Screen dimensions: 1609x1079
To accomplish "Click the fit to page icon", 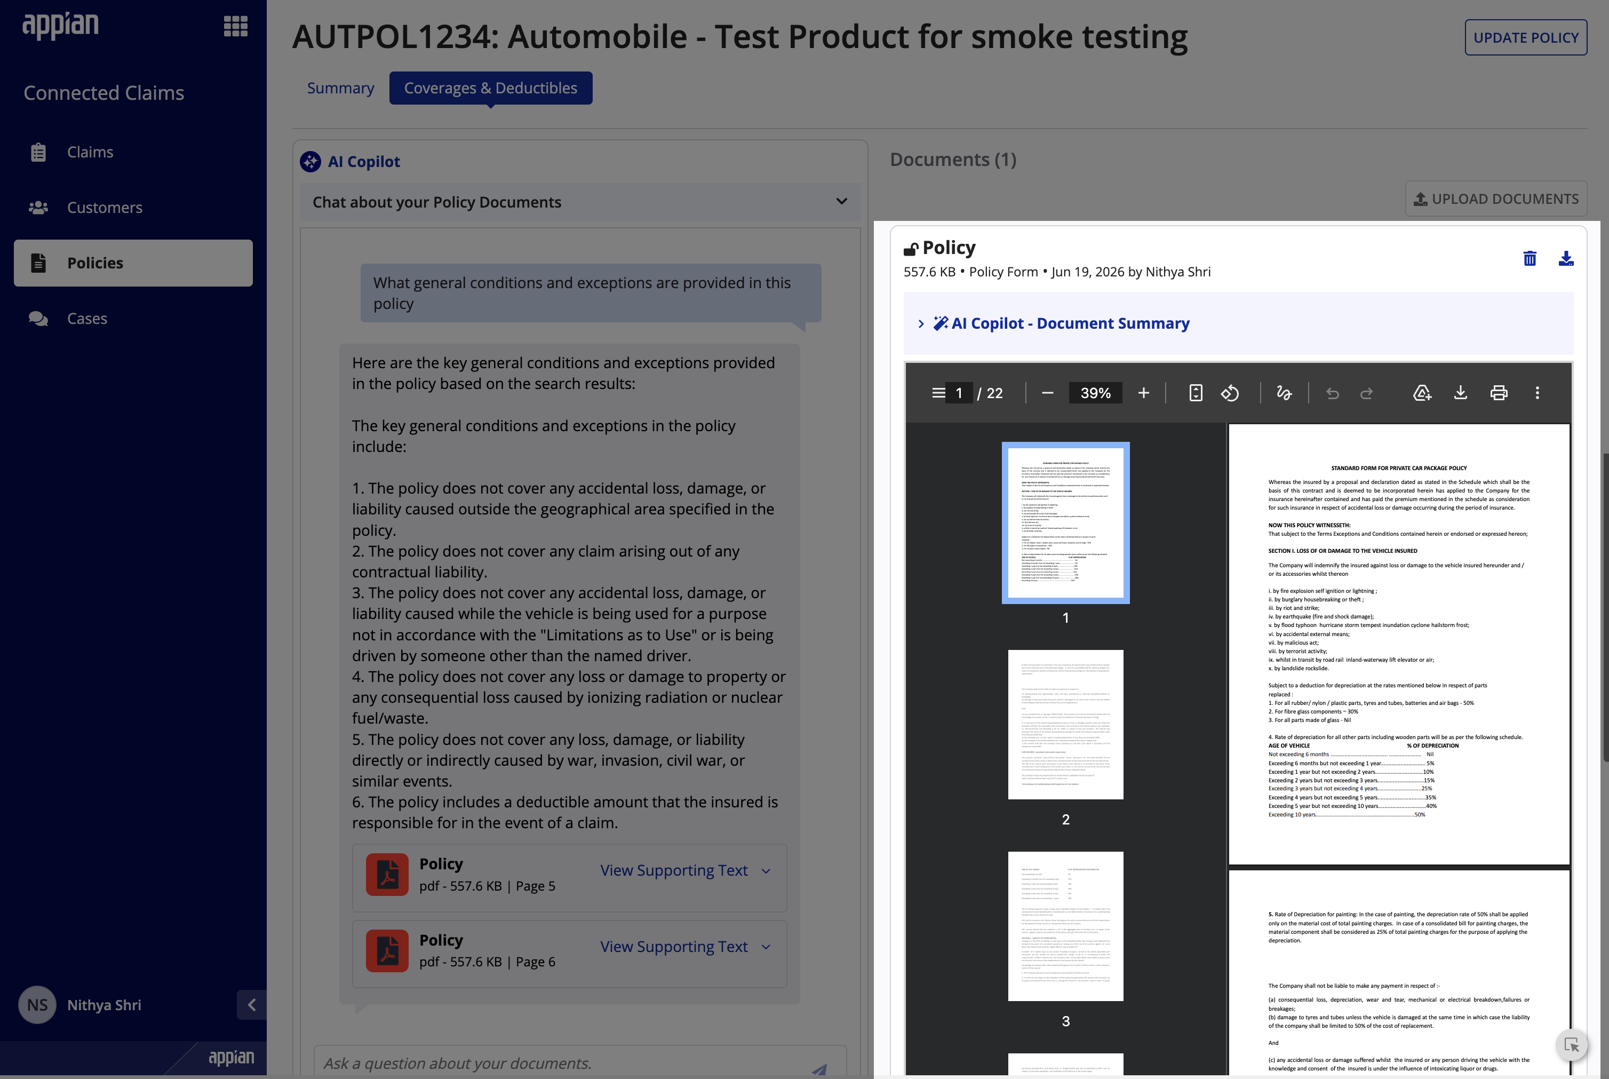I will pyautogui.click(x=1196, y=393).
